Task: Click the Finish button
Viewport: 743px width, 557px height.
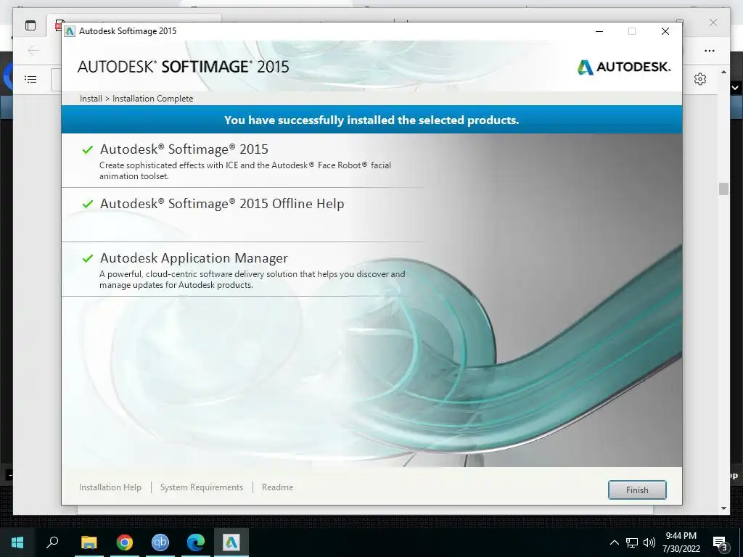Action: point(637,490)
